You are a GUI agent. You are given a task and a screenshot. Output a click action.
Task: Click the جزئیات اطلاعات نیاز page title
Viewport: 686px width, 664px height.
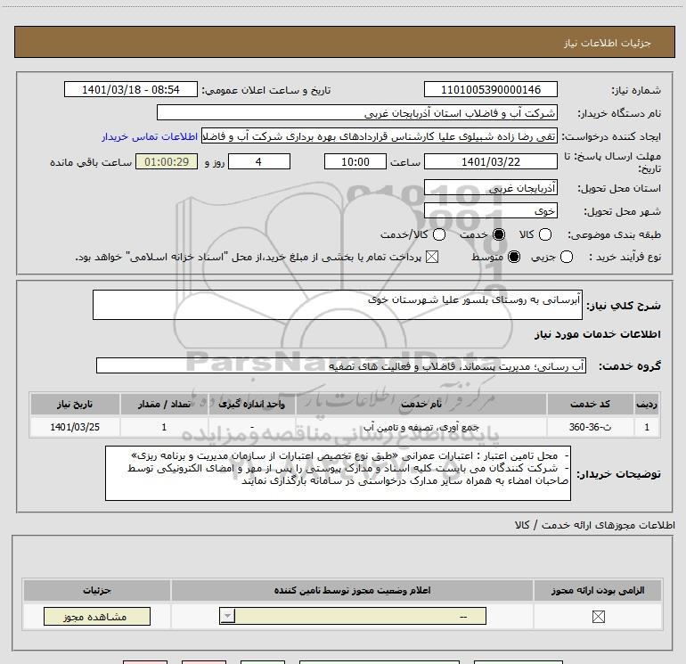tap(608, 43)
